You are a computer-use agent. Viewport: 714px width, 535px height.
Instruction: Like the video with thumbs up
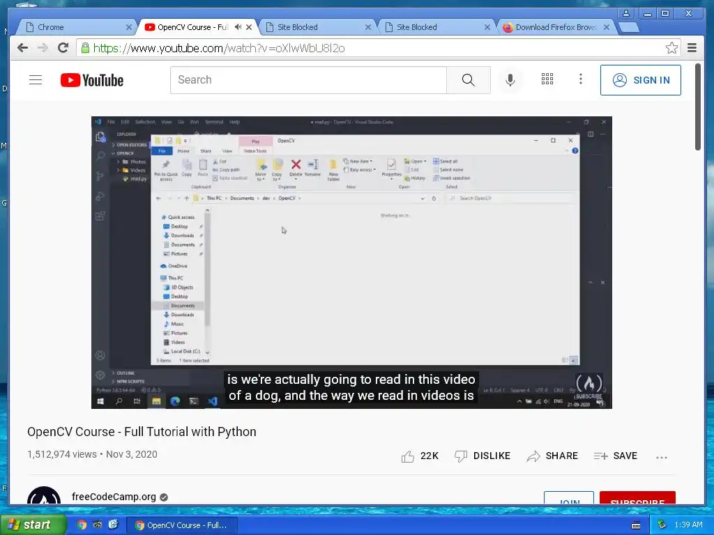tap(408, 456)
